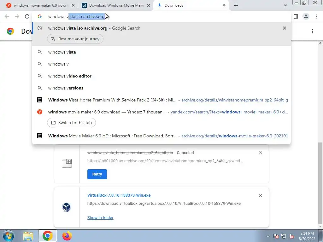
Task: Open the Windows Movie Maker 6.0 HD archive.org suggestion
Action: click(x=161, y=136)
